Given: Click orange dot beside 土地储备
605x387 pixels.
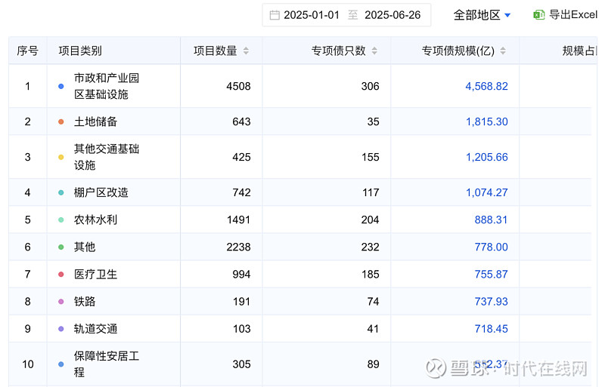Looking at the screenshot, I should [x=61, y=121].
